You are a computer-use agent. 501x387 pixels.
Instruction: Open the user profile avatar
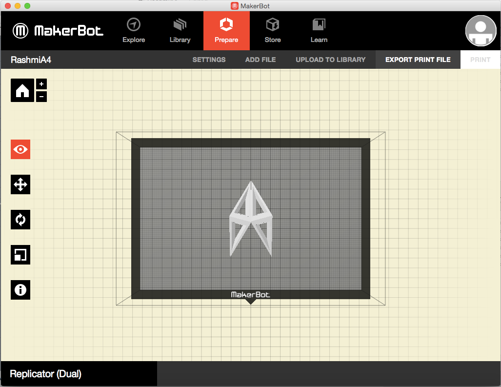point(481,31)
